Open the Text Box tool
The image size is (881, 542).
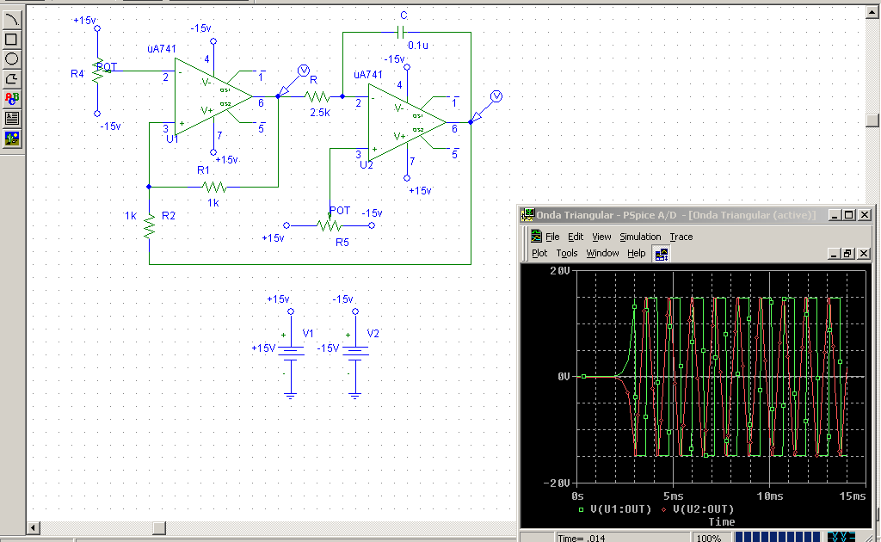pyautogui.click(x=10, y=117)
